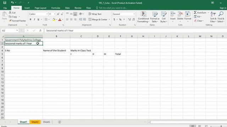
Task: Set Align Left horizontal alignment
Action: [67, 19]
